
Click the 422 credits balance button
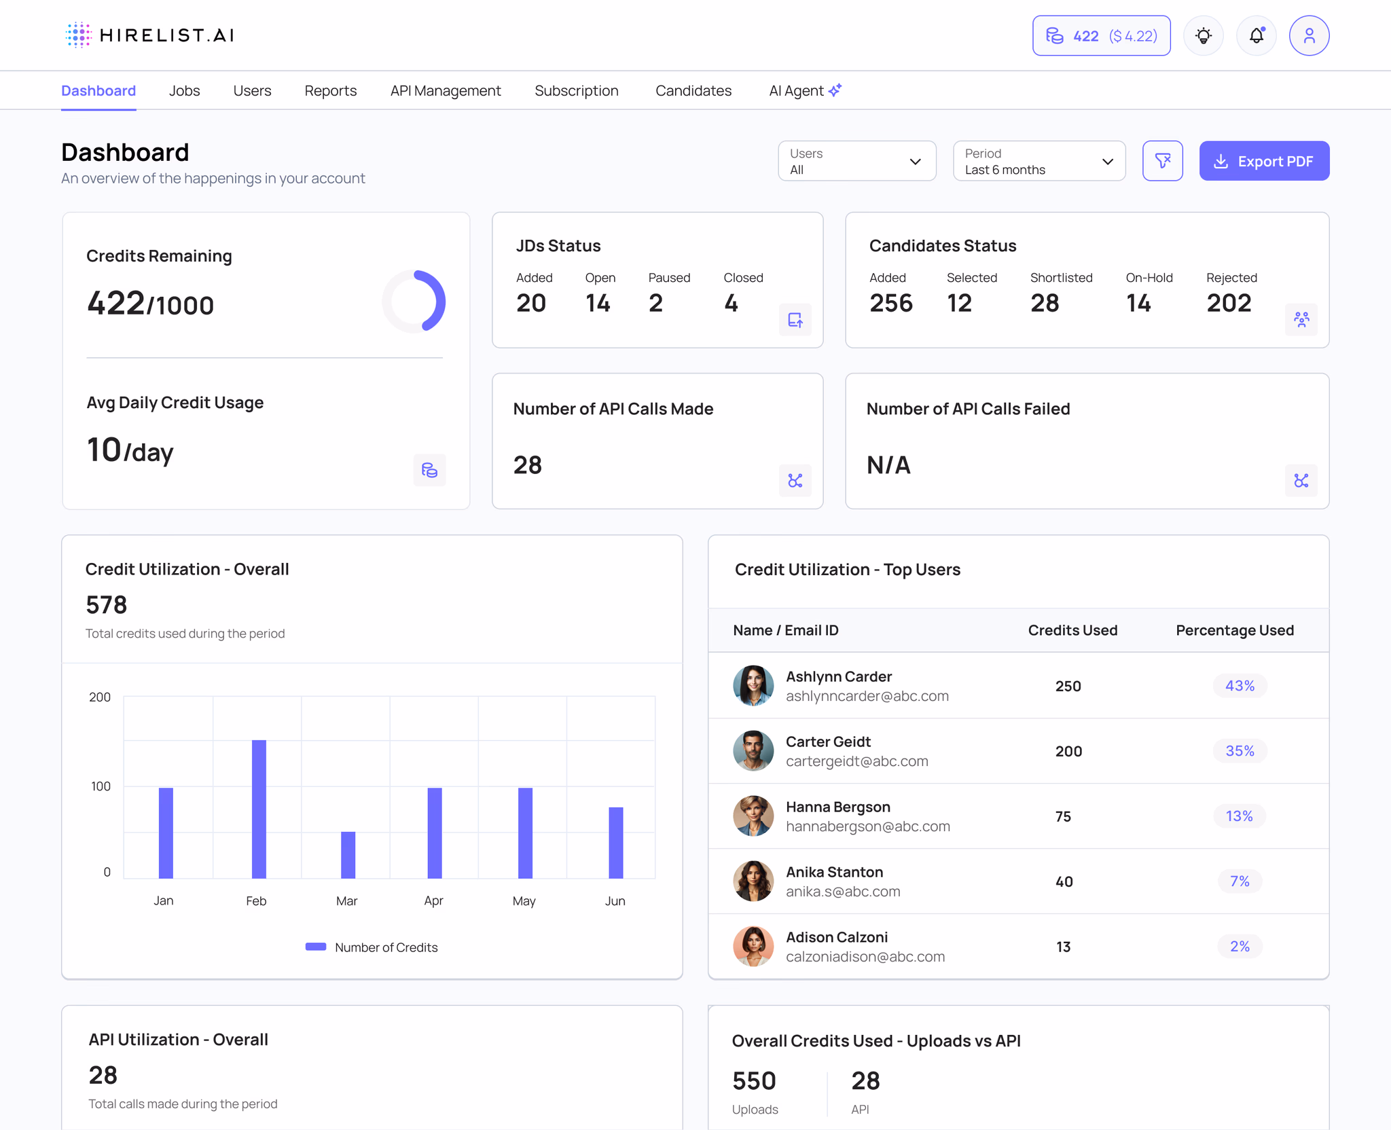click(1101, 35)
